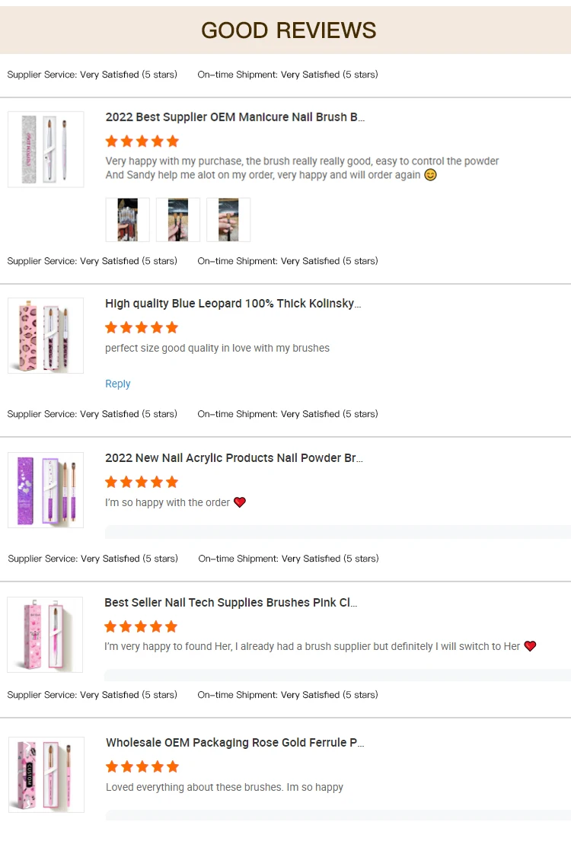
Task: Open the Best Seller Nail Tech product image
Action: 45,634
